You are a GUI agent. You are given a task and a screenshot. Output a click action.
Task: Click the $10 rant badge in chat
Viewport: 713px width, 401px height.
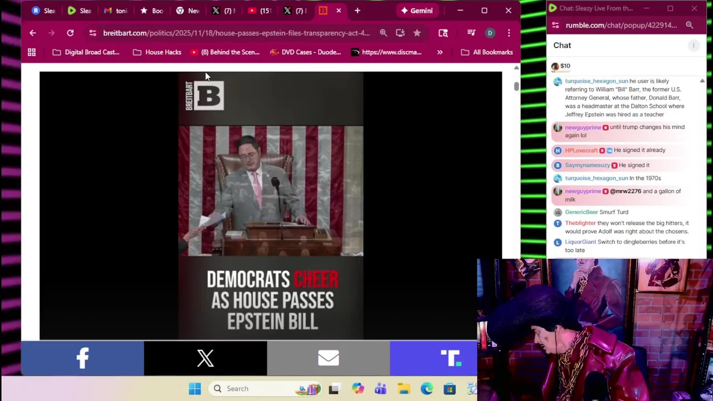point(561,66)
